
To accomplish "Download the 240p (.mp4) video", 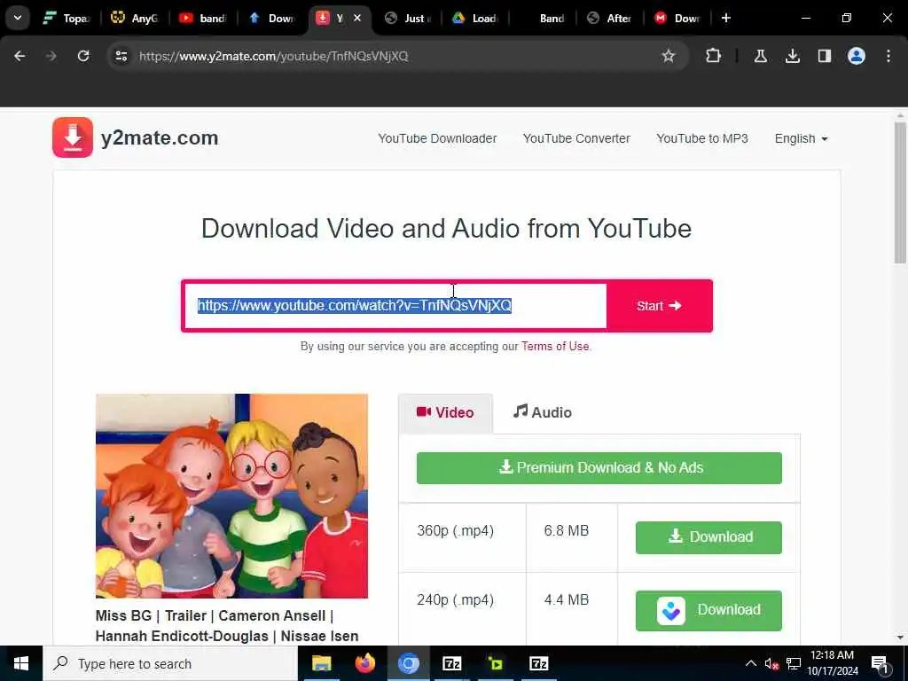I will tap(708, 610).
